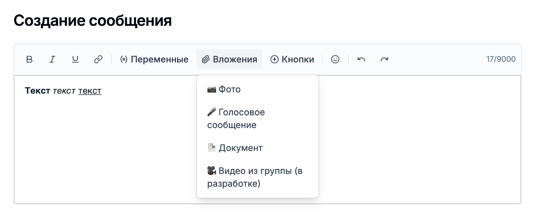This screenshot has width=537, height=216.
Task: Click the underlined word текст in editor
Action: click(90, 91)
